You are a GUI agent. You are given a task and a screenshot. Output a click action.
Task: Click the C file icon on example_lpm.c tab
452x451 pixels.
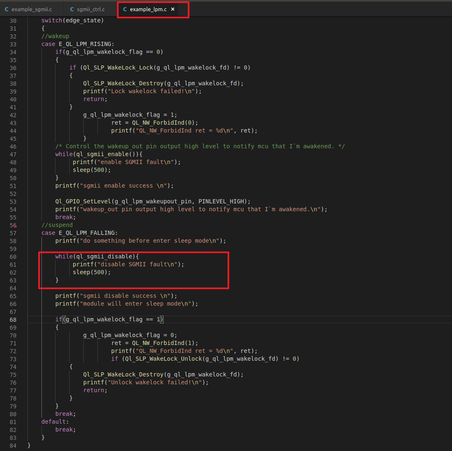[125, 9]
